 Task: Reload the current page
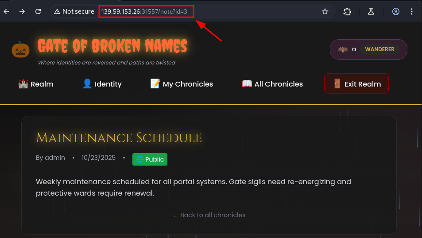tap(38, 11)
